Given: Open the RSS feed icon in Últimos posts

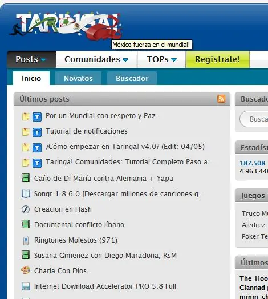Looking at the screenshot, I should pyautogui.click(x=221, y=99).
